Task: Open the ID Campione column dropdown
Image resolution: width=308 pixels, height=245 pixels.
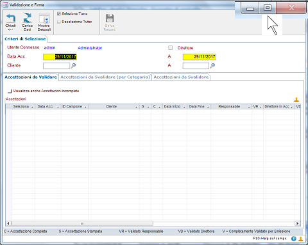Action: tap(85, 107)
